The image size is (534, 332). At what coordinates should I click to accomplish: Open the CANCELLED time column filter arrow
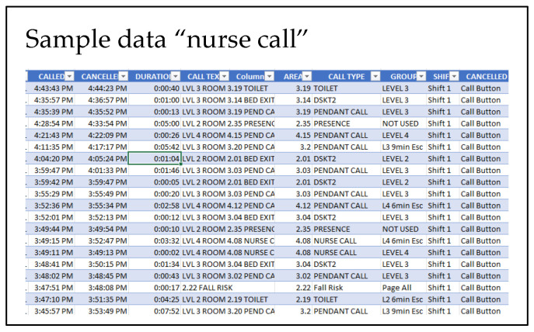click(x=122, y=77)
